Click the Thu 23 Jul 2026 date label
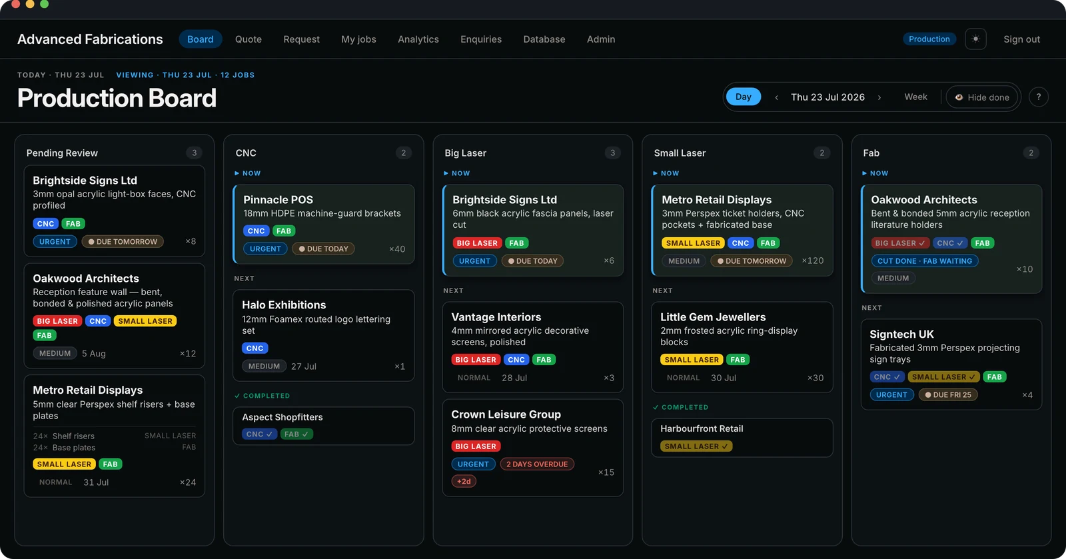The width and height of the screenshot is (1066, 559). pyautogui.click(x=827, y=97)
